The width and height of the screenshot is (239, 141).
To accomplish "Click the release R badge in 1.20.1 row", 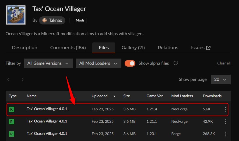I will (x=11, y=134).
